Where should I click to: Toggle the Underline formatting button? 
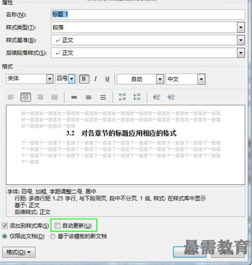point(107,79)
